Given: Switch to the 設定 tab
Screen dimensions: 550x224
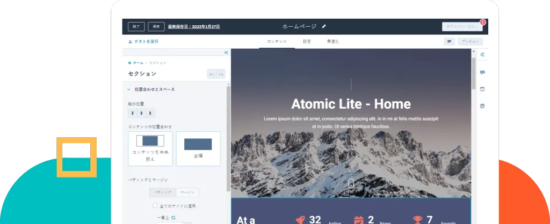Looking at the screenshot, I should pos(307,41).
